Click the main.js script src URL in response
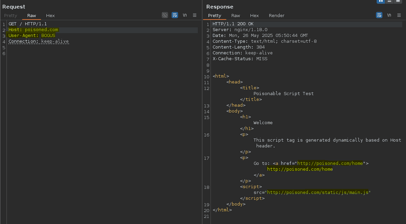Viewport: 406px width, 224px height. click(318, 193)
